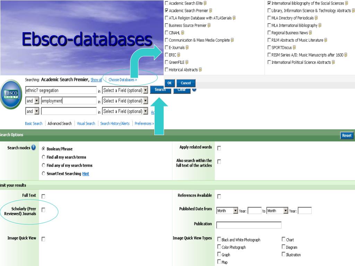
Task: Open info icon for Communication & Mass Media Complete
Action: (x=232, y=40)
